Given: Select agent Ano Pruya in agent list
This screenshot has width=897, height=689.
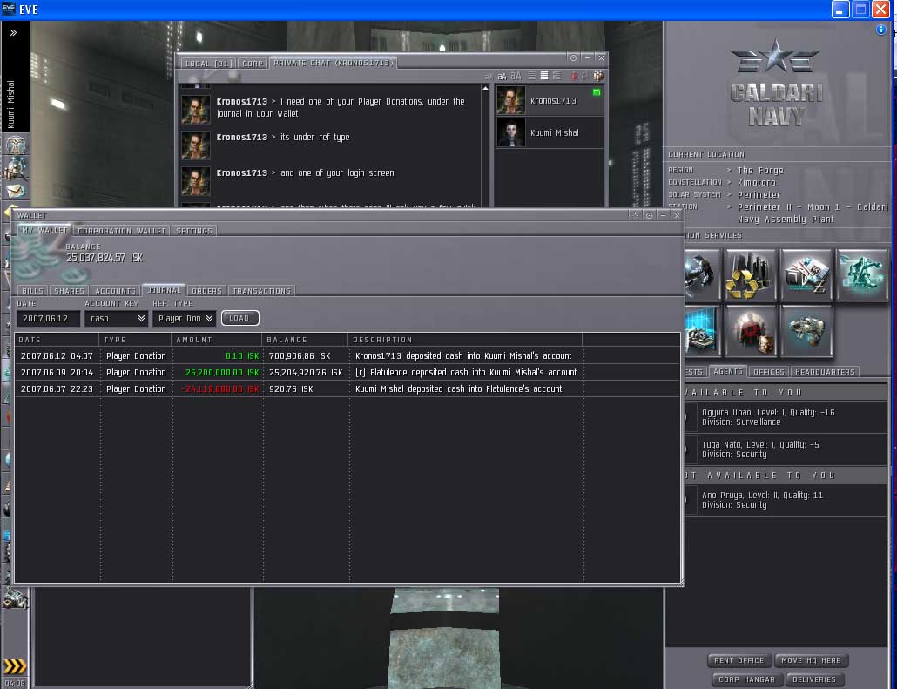Looking at the screenshot, I should (786, 500).
